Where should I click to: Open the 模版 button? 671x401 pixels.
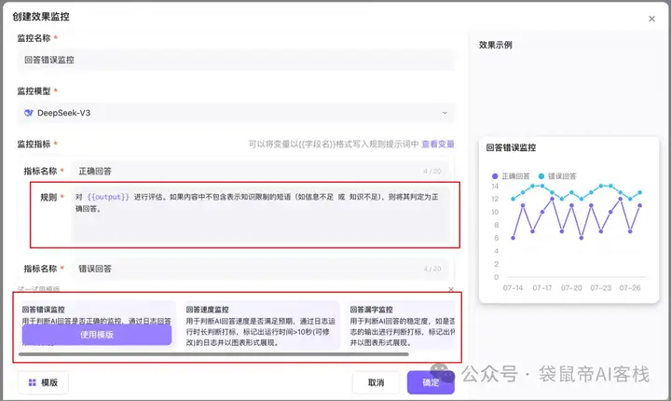click(43, 382)
